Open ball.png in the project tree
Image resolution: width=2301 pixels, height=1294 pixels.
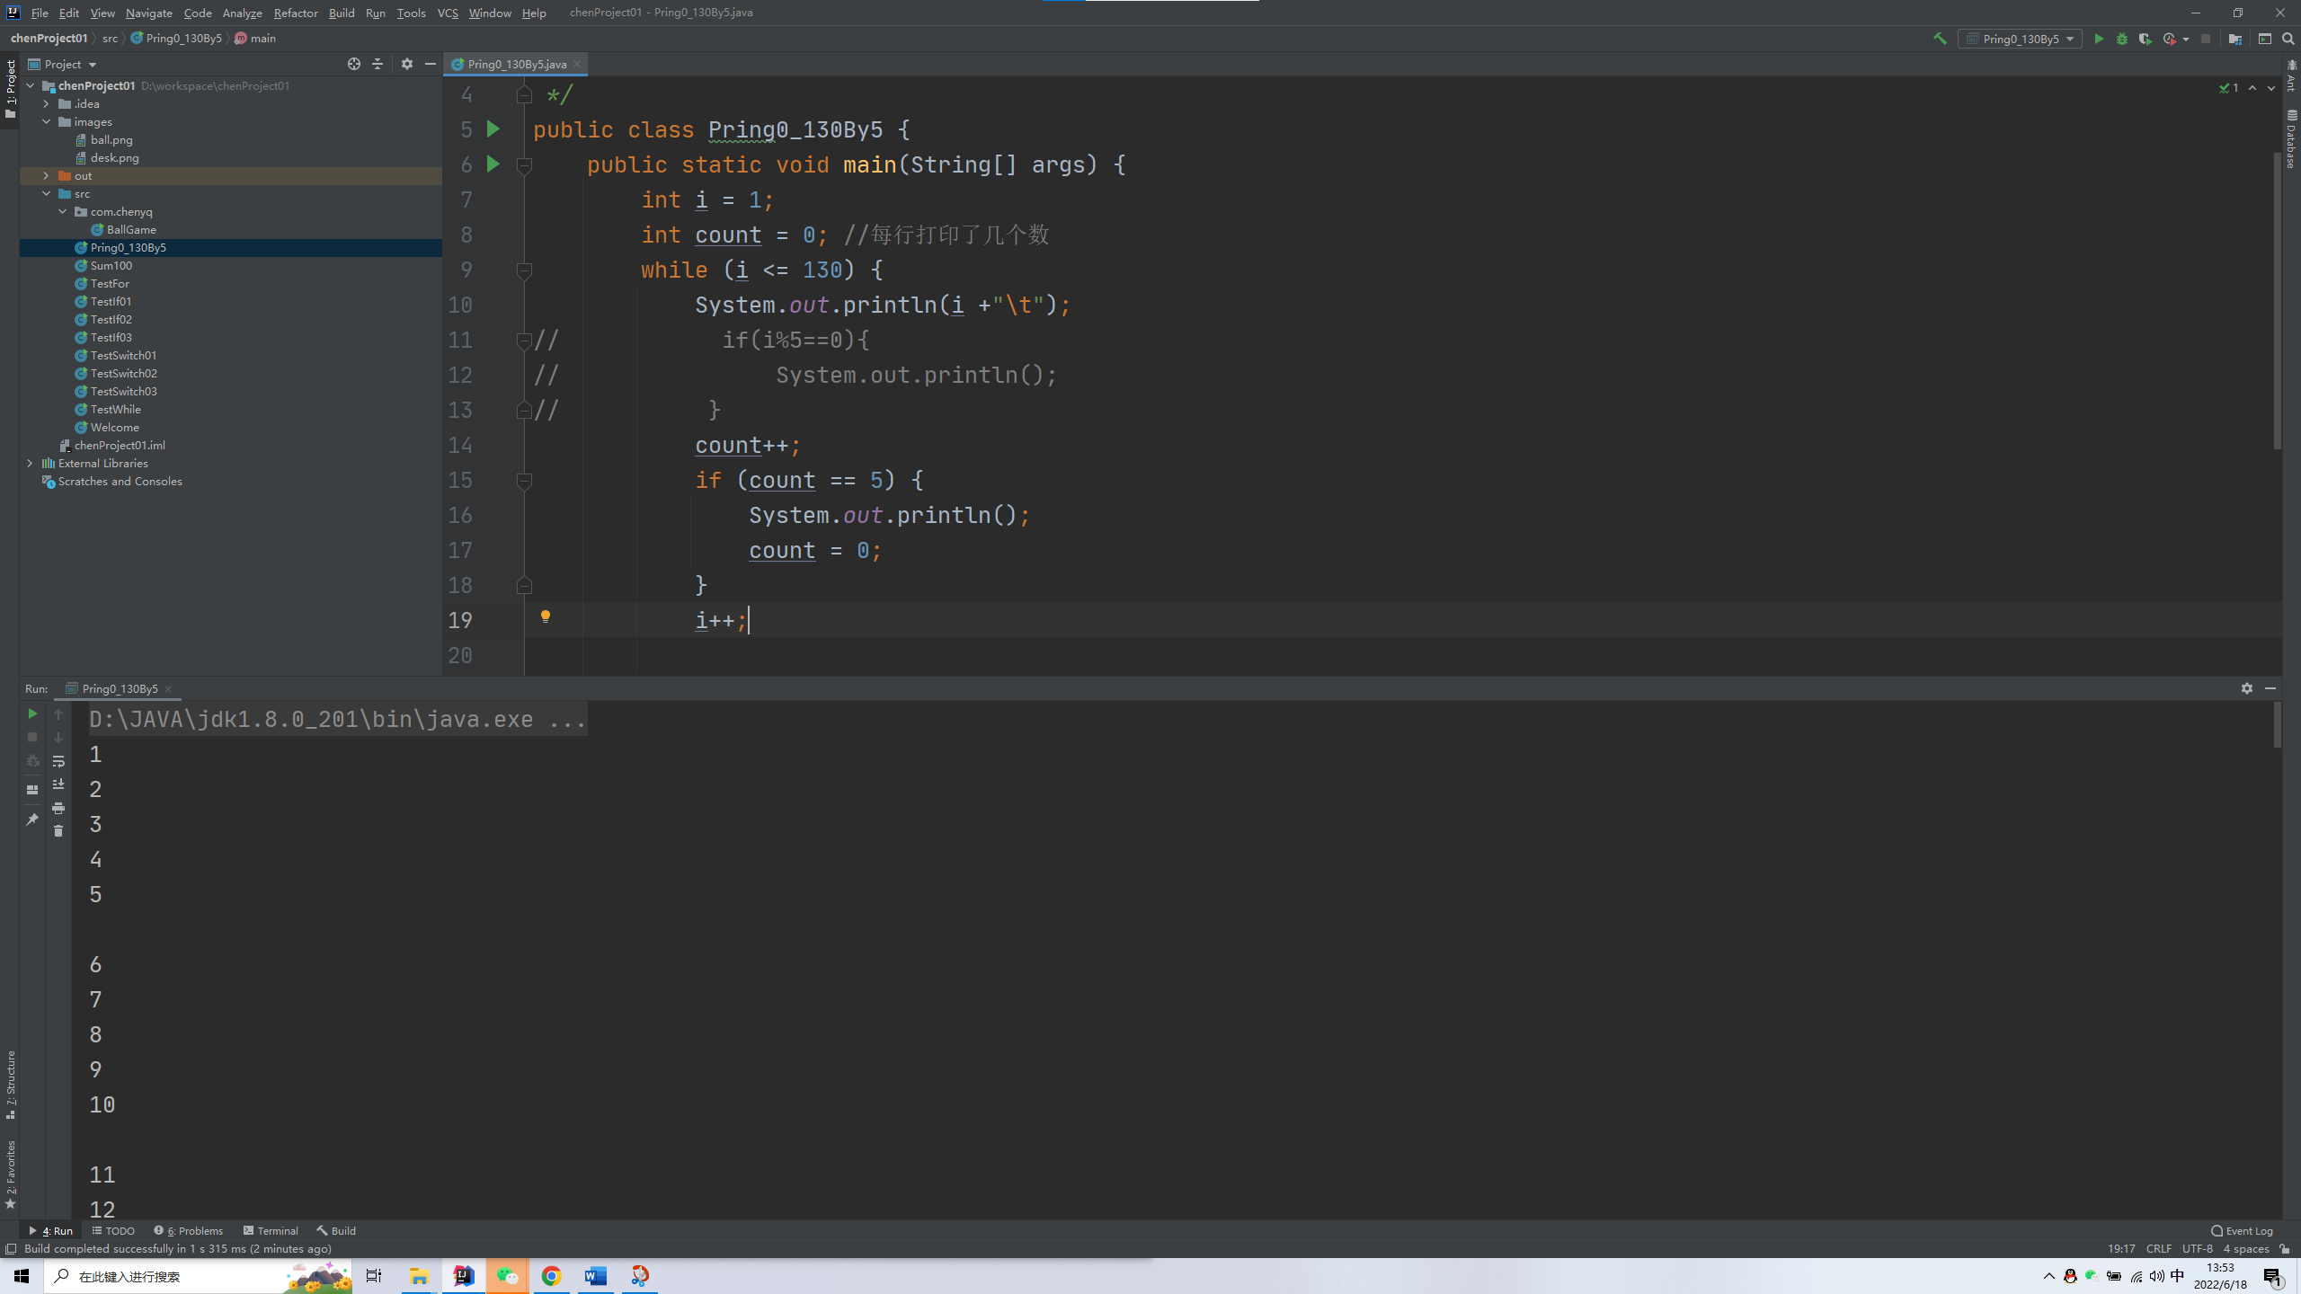pyautogui.click(x=111, y=139)
